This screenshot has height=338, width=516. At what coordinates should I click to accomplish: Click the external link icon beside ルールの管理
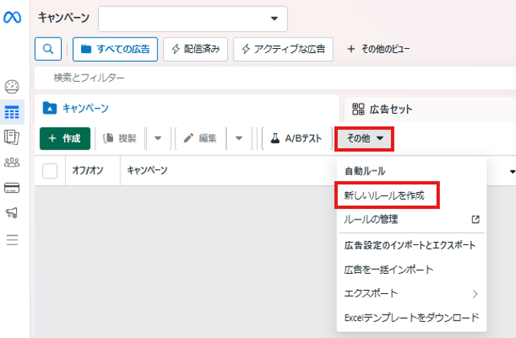pyautogui.click(x=476, y=219)
